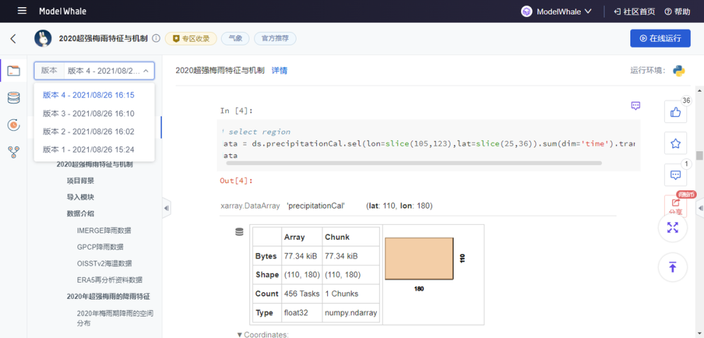Open the 详情 details link
704x338 pixels.
click(x=279, y=70)
